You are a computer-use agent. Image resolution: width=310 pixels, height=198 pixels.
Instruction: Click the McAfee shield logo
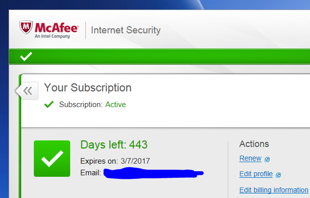click(x=26, y=27)
